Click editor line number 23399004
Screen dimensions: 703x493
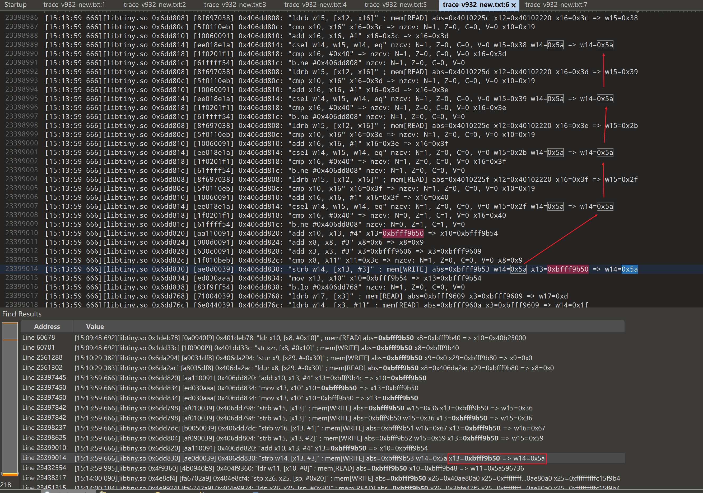(21, 179)
